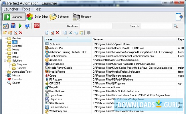This screenshot has width=186, height=114.
Task: Collapse the Solutions tree node
Action: click(x=5, y=61)
